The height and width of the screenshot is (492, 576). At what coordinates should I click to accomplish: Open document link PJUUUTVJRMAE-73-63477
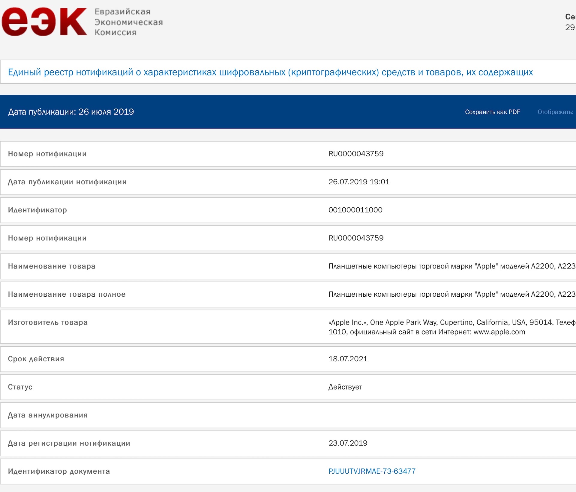point(372,471)
